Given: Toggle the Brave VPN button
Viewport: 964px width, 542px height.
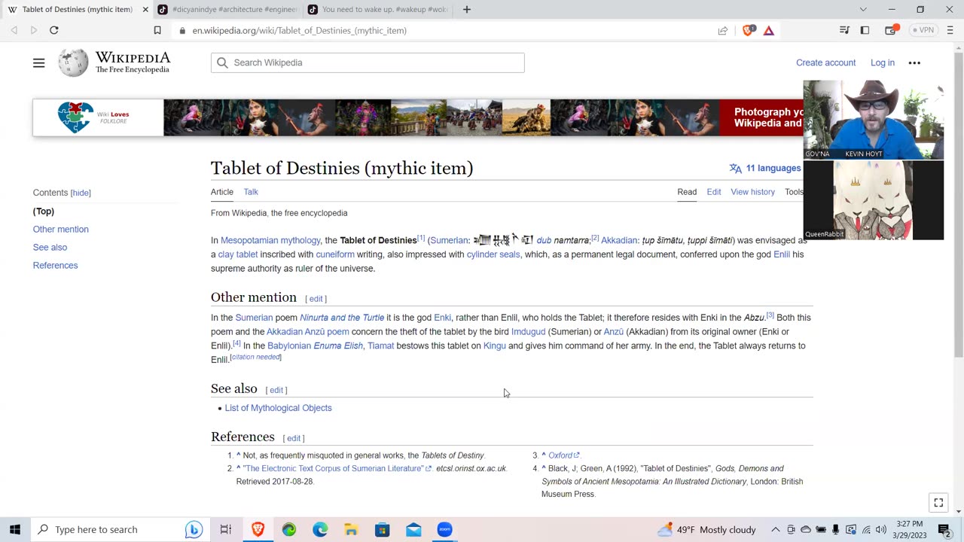Looking at the screenshot, I should [923, 30].
